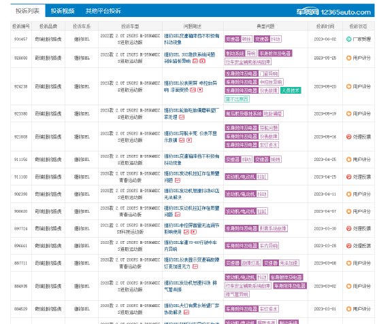Image resolution: width=377 pixels, height=324 pixels.
Task: Open the problem description link of complaint 902398
Action: (192, 194)
